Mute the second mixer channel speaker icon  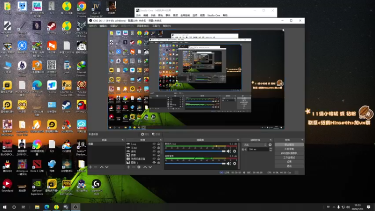click(x=229, y=164)
